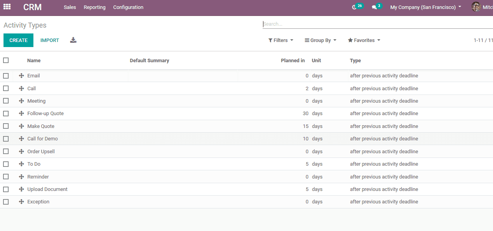Expand the Favorites dropdown
Image resolution: width=493 pixels, height=231 pixels.
point(364,40)
